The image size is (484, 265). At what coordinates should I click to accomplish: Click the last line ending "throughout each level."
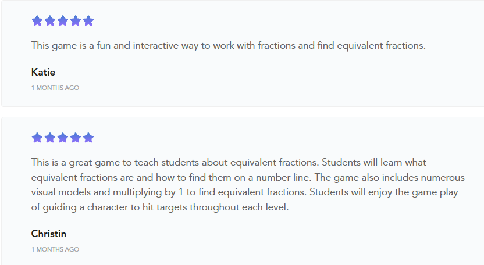click(159, 207)
